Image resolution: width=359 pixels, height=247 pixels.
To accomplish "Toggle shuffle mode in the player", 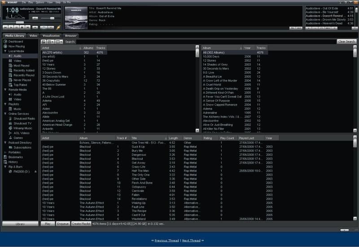I will click(44, 27).
